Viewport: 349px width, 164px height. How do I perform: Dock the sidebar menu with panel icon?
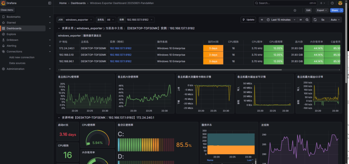pos(50,3)
